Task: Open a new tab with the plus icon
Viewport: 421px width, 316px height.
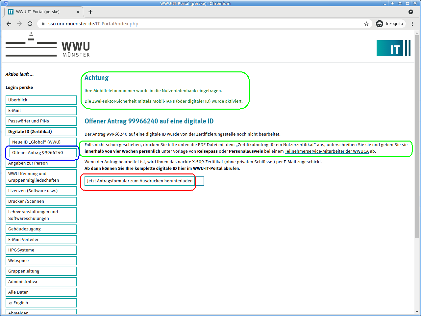Action: click(x=90, y=12)
